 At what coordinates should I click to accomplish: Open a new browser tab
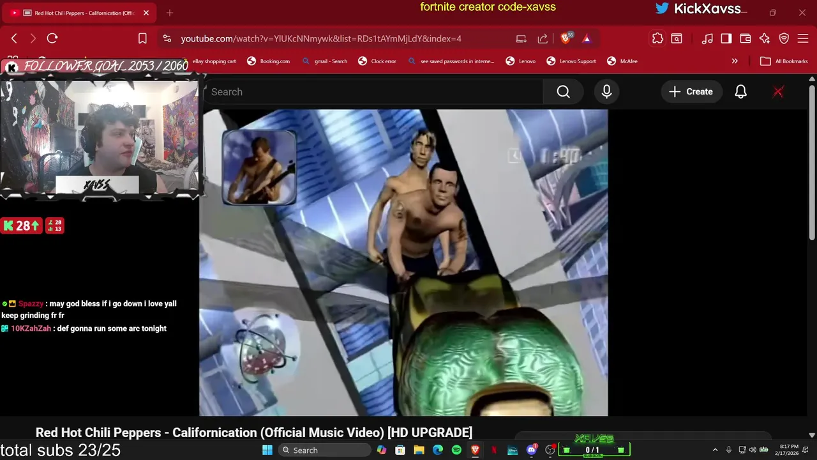click(x=169, y=13)
